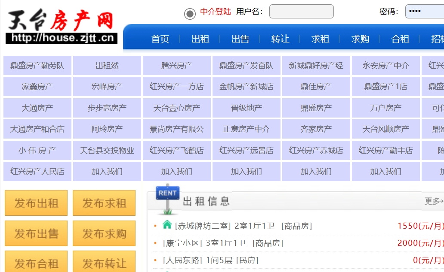Click the 发布求购 button

[104, 233]
